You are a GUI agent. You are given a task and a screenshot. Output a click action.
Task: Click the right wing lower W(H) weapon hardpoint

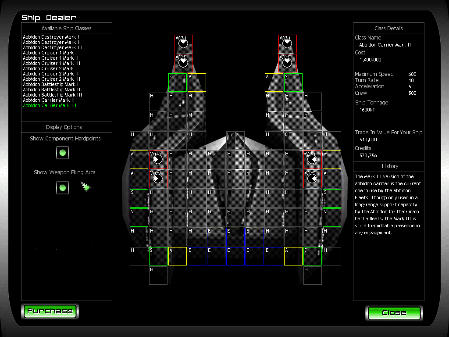tap(312, 179)
